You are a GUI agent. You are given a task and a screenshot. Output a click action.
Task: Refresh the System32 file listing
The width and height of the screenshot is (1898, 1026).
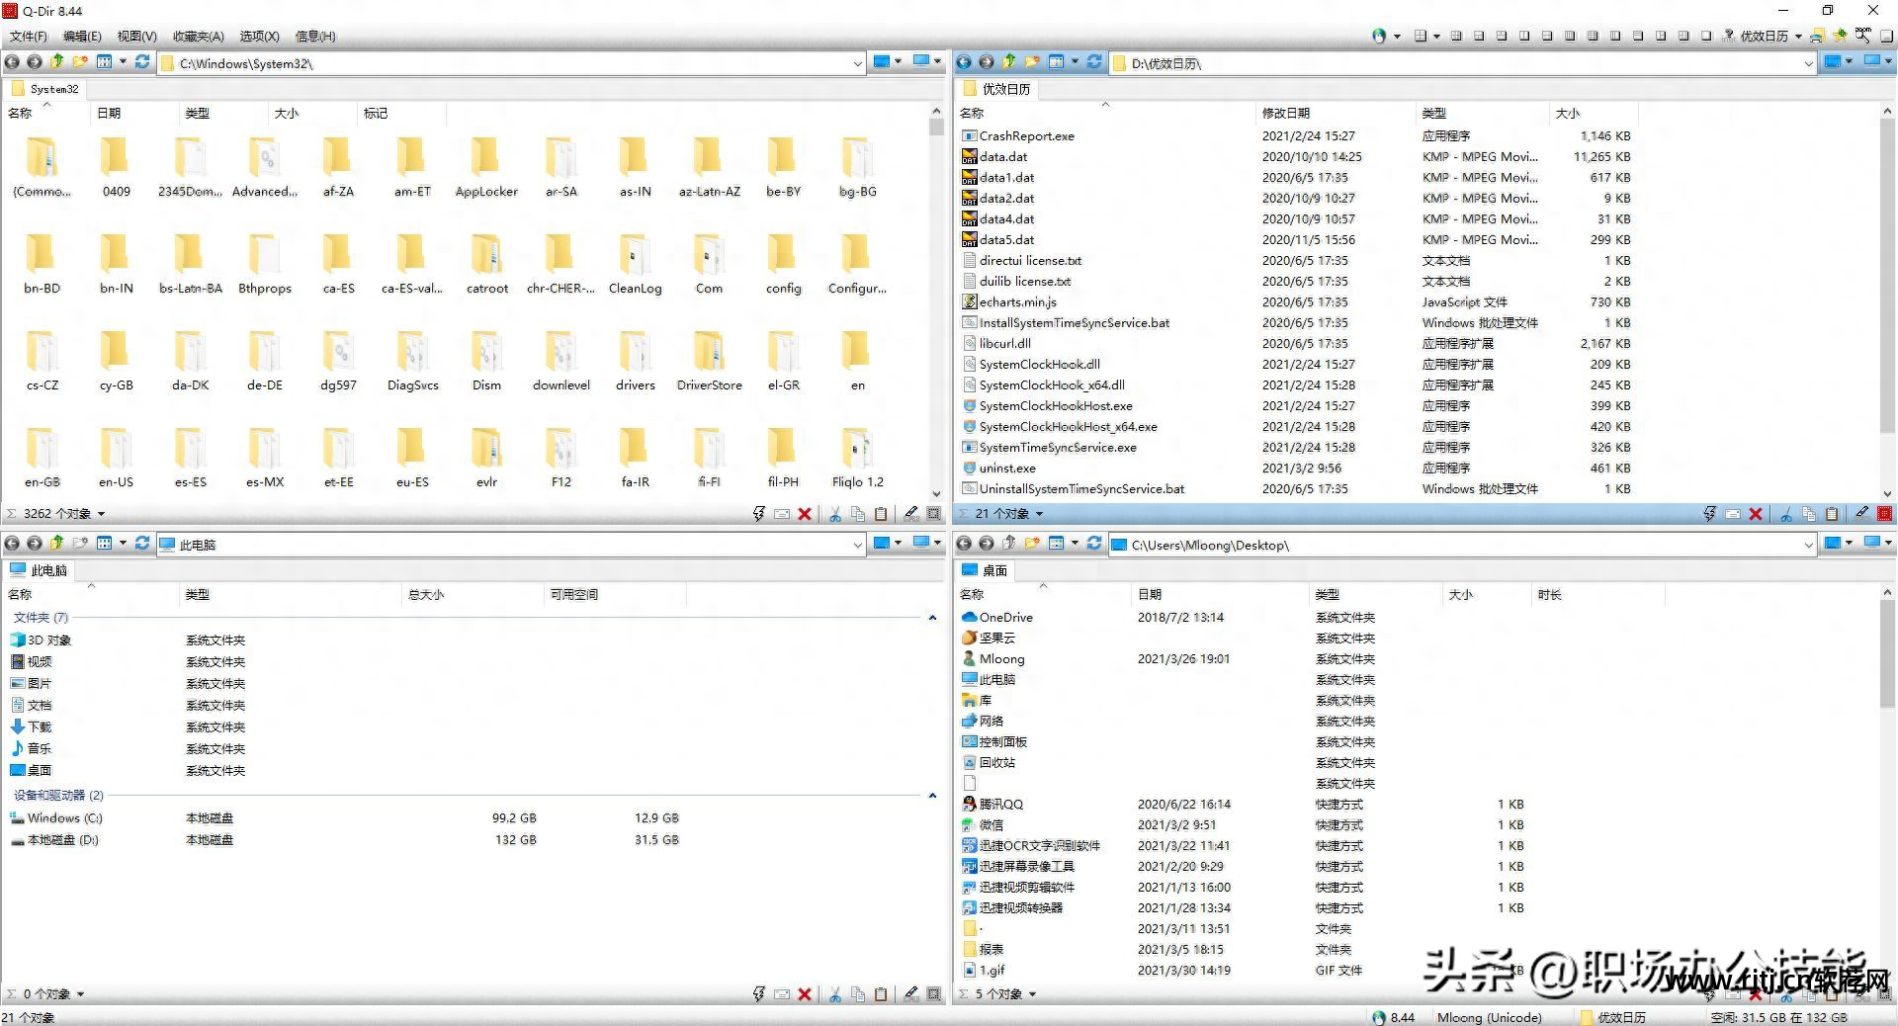tap(141, 62)
